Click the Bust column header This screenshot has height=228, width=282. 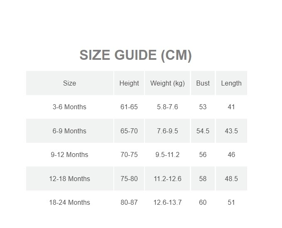pyautogui.click(x=203, y=83)
